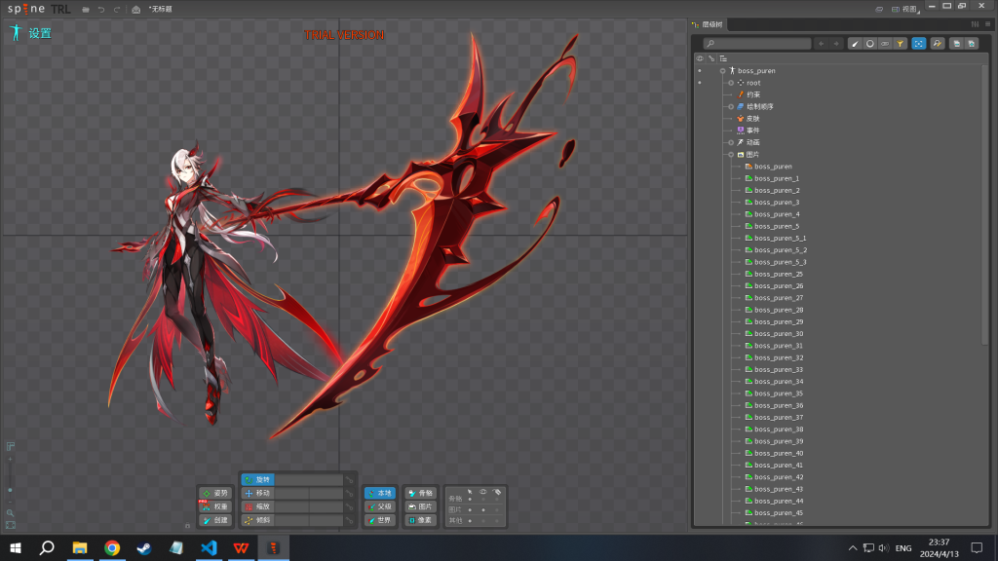998x561 pixels.
Task: Switch mode via the 设置 label
Action: tap(39, 33)
